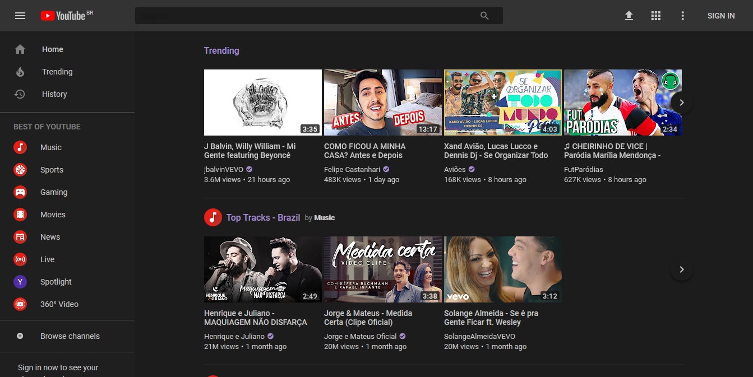
Task: Open the Felipe Castanhari channel link
Action: tap(352, 169)
